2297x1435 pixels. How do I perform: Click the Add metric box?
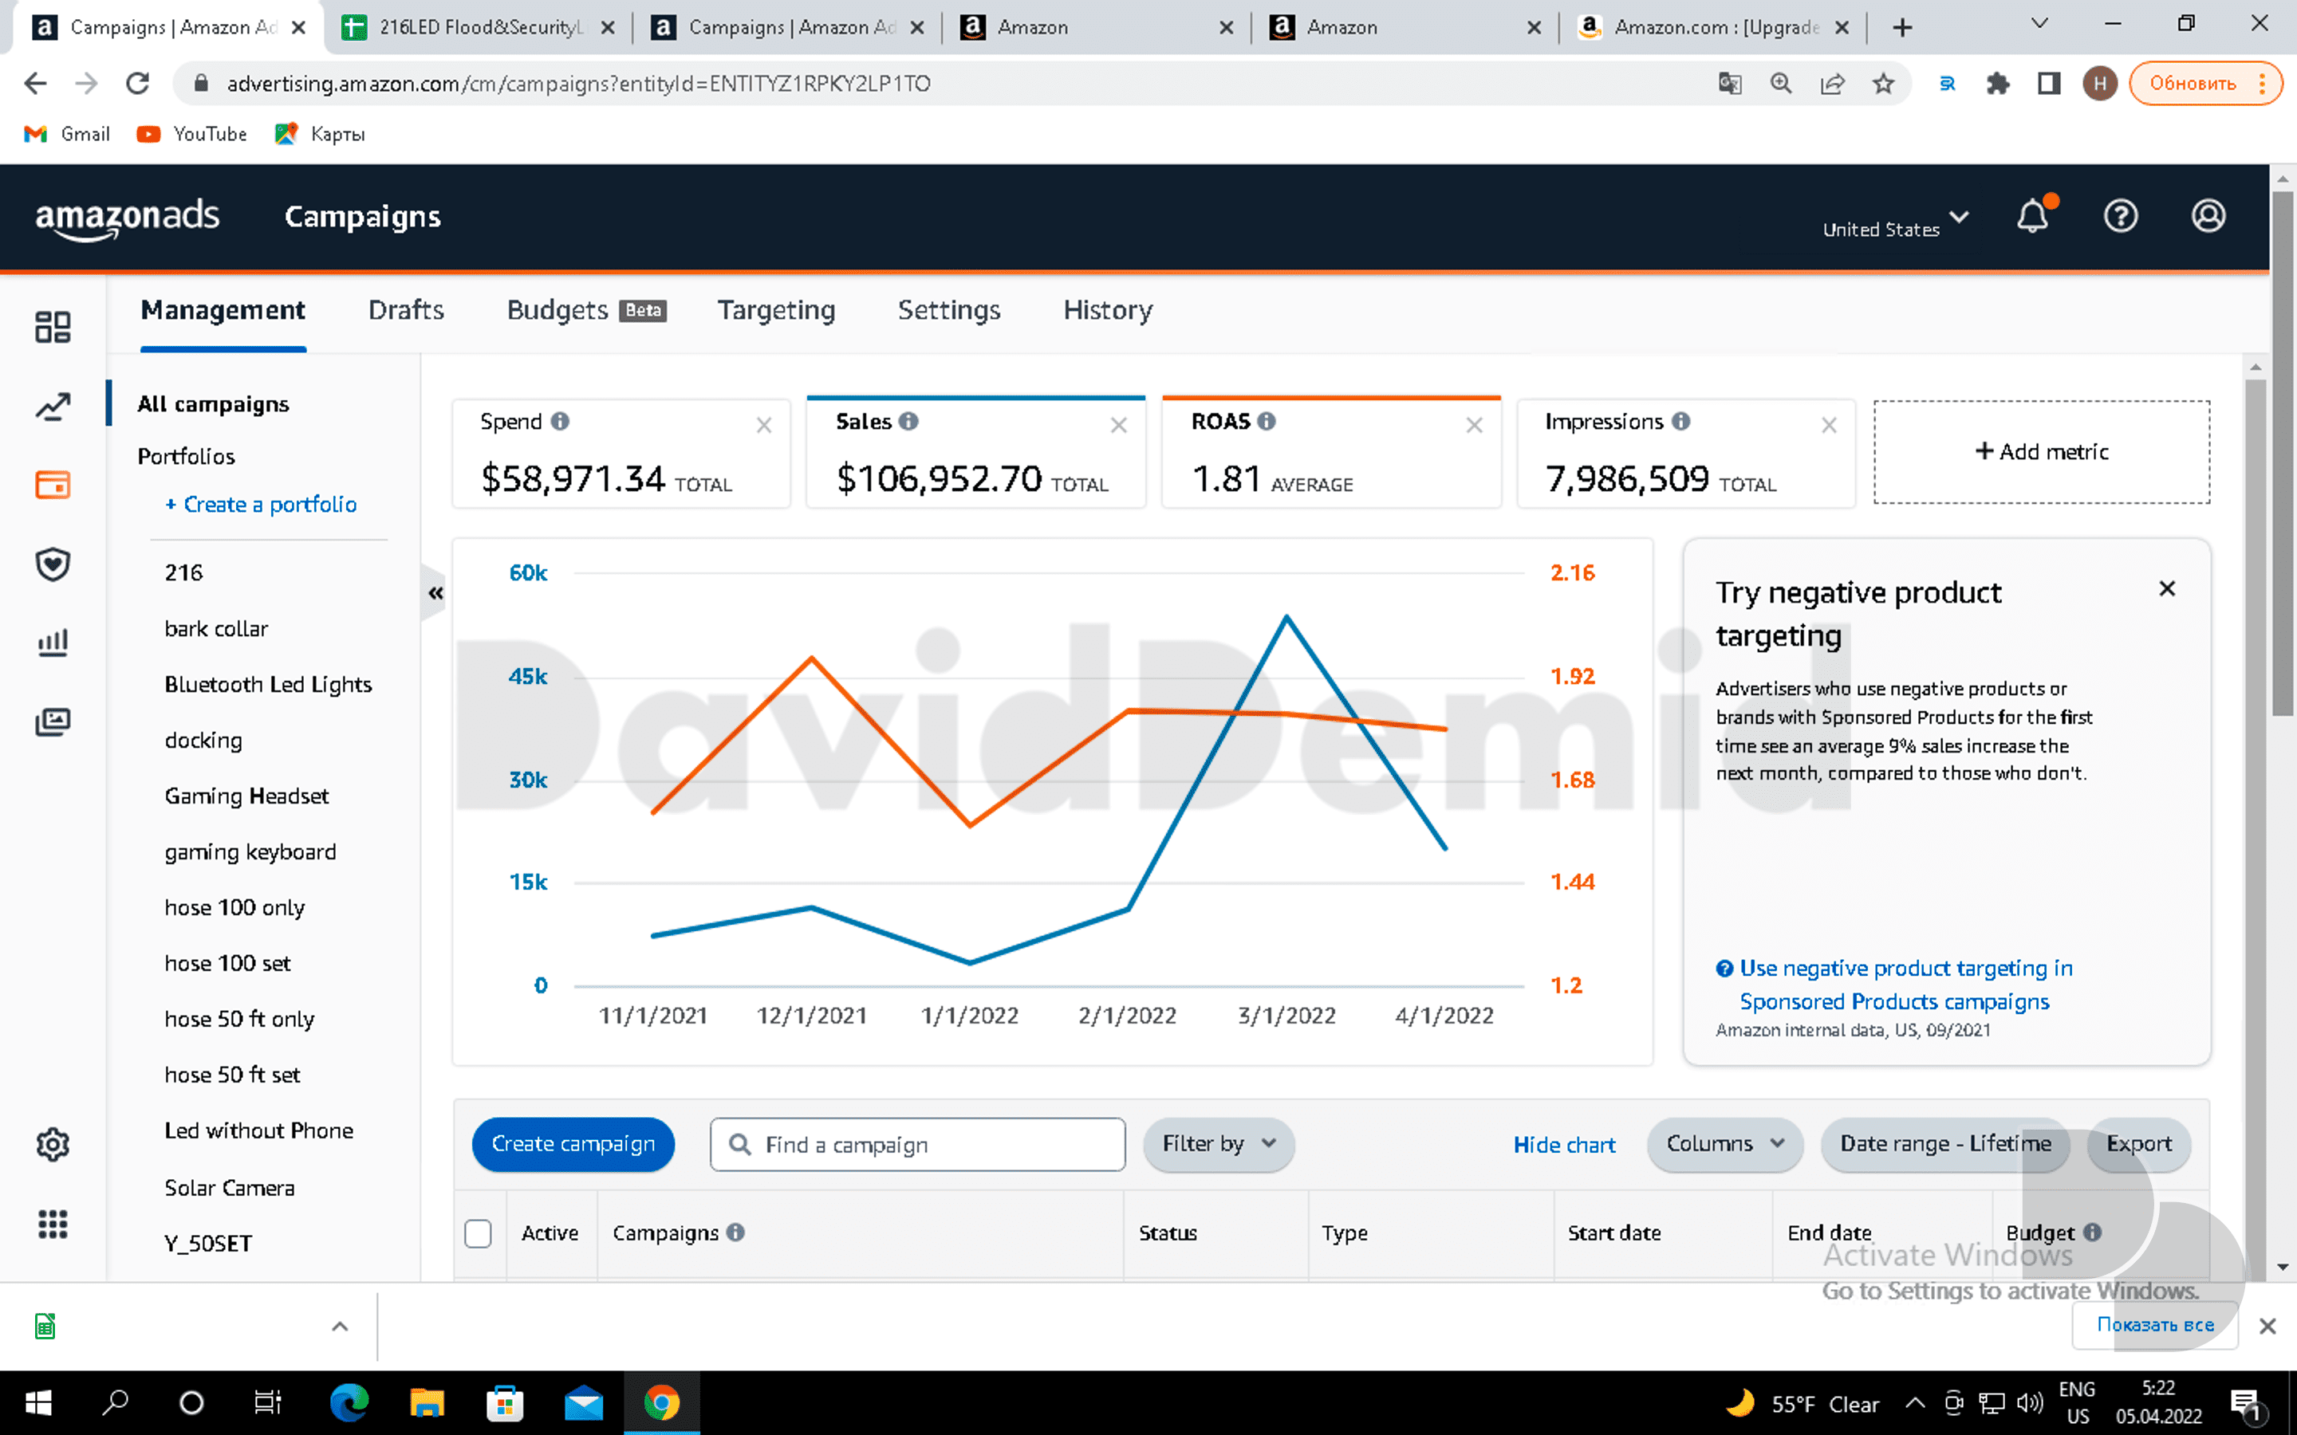(2042, 452)
